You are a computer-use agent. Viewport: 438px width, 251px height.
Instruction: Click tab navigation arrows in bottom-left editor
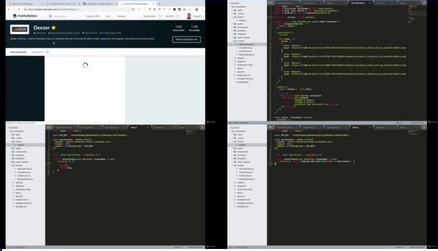pyautogui.click(x=49, y=127)
